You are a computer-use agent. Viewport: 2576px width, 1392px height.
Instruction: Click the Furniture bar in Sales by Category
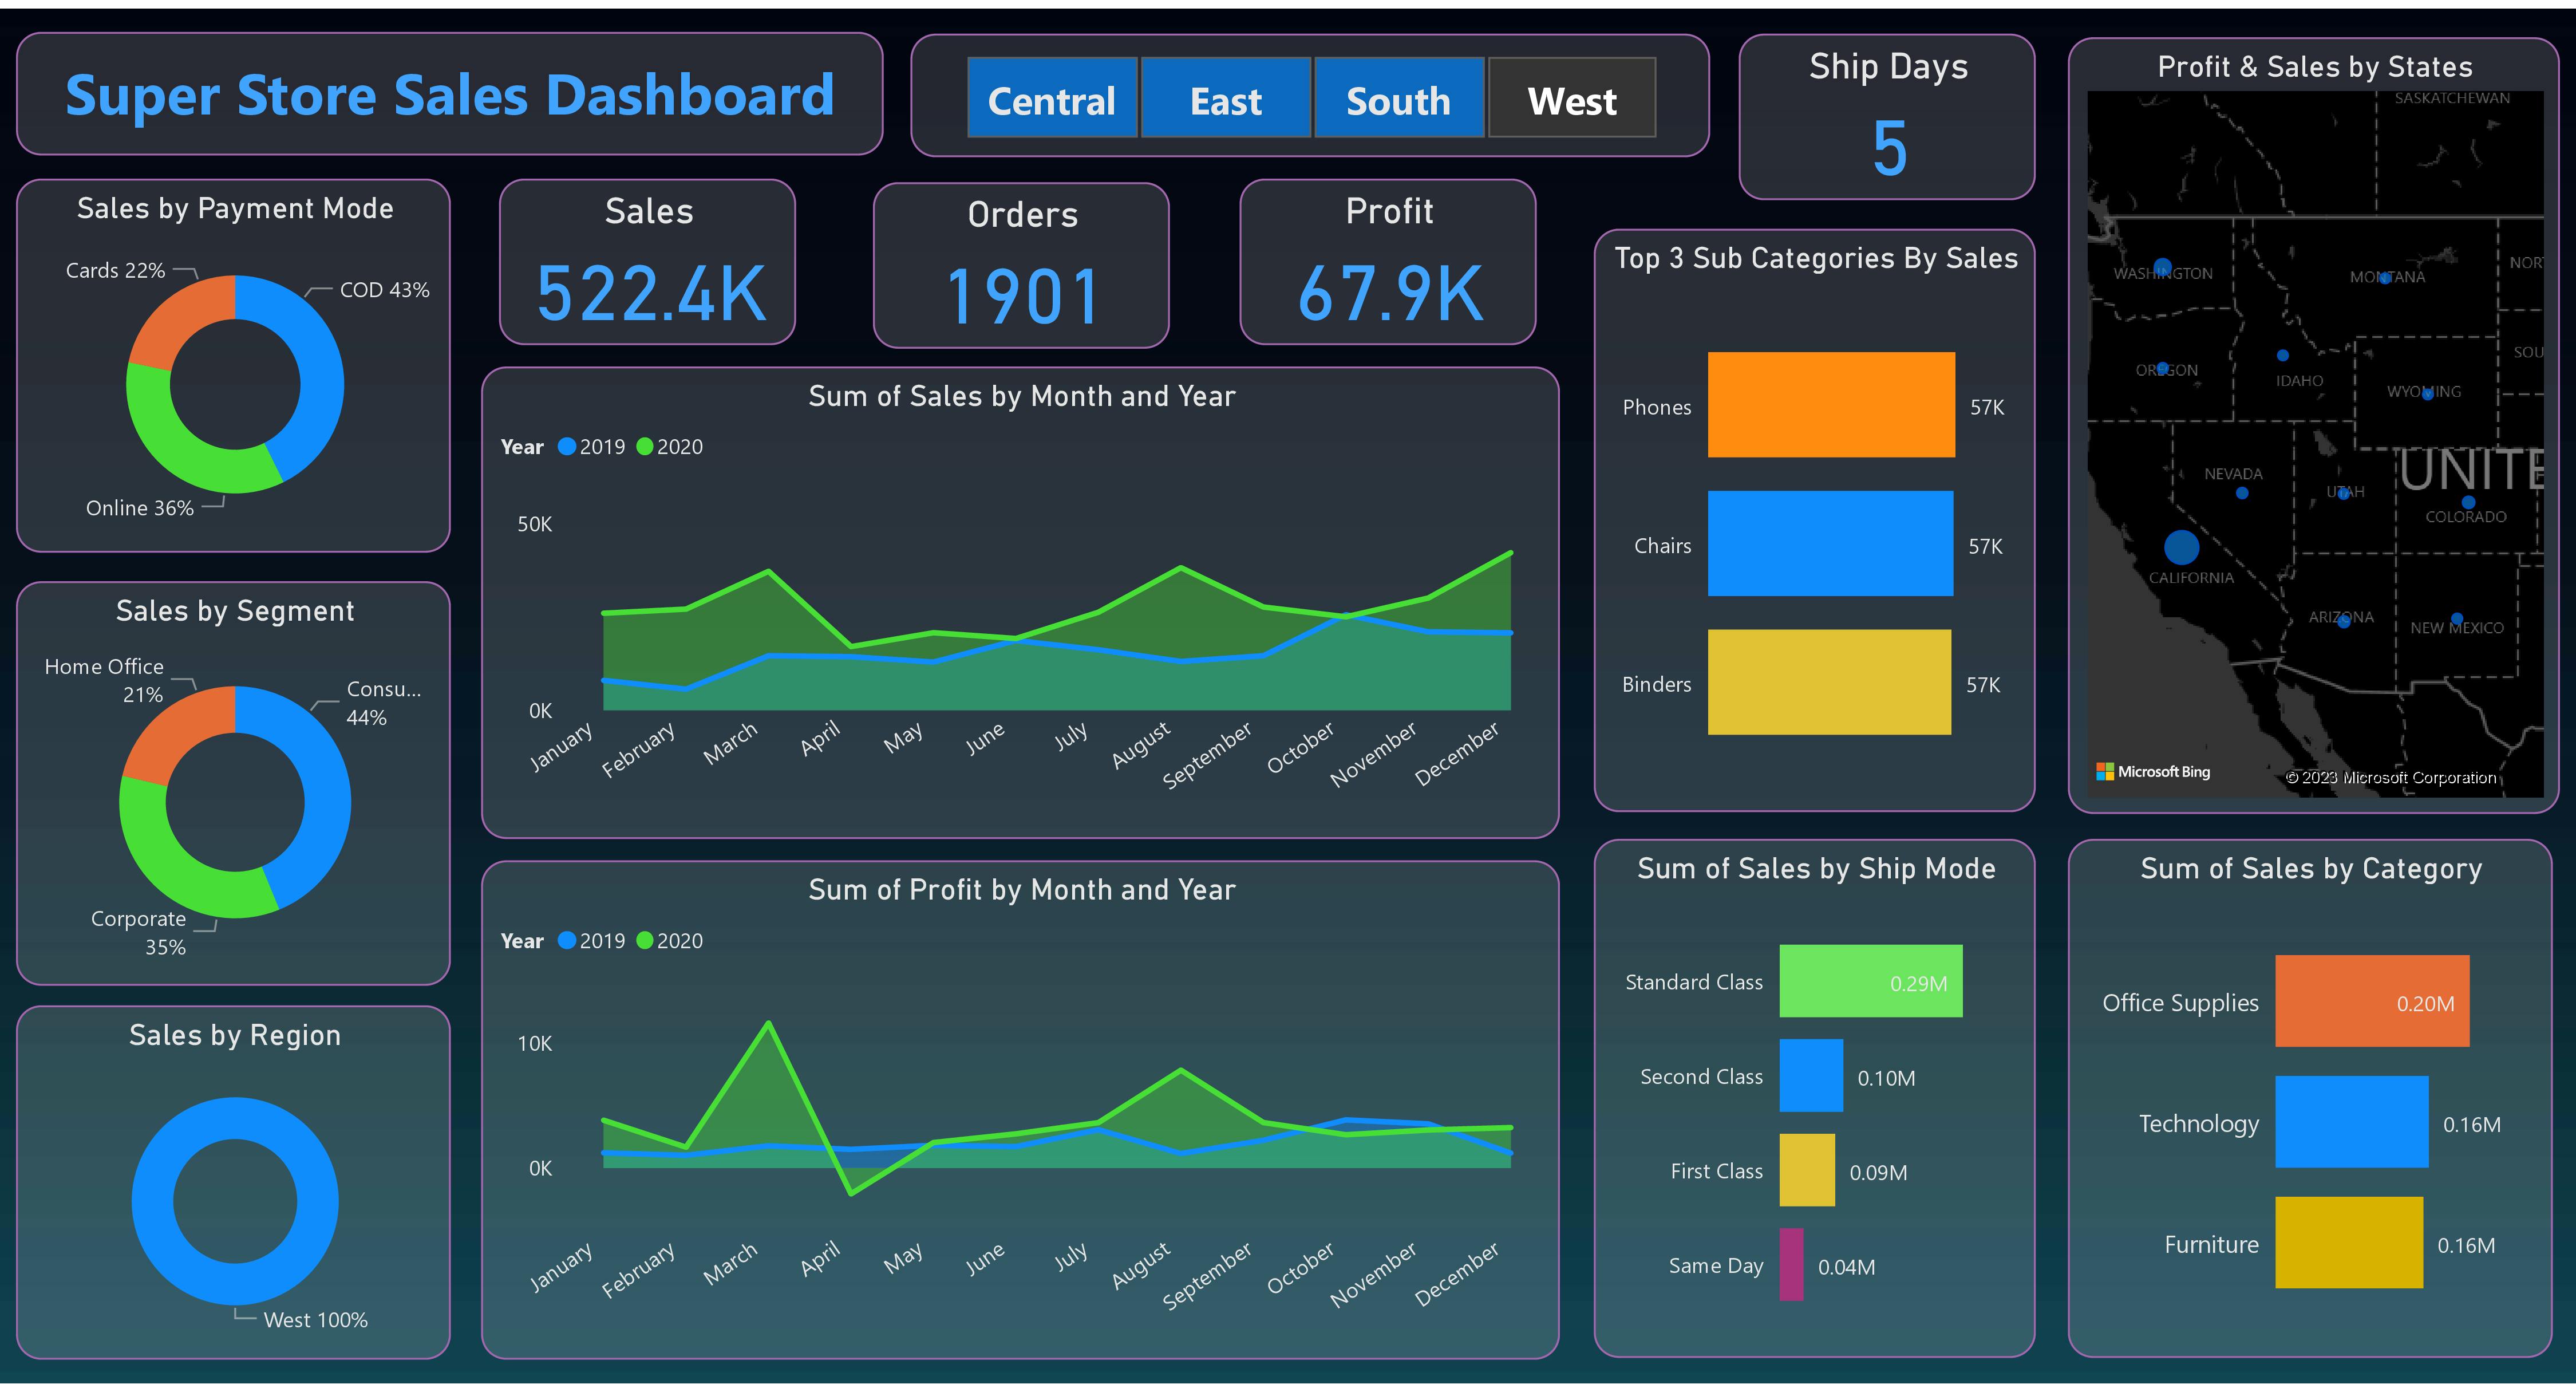tap(2348, 1244)
